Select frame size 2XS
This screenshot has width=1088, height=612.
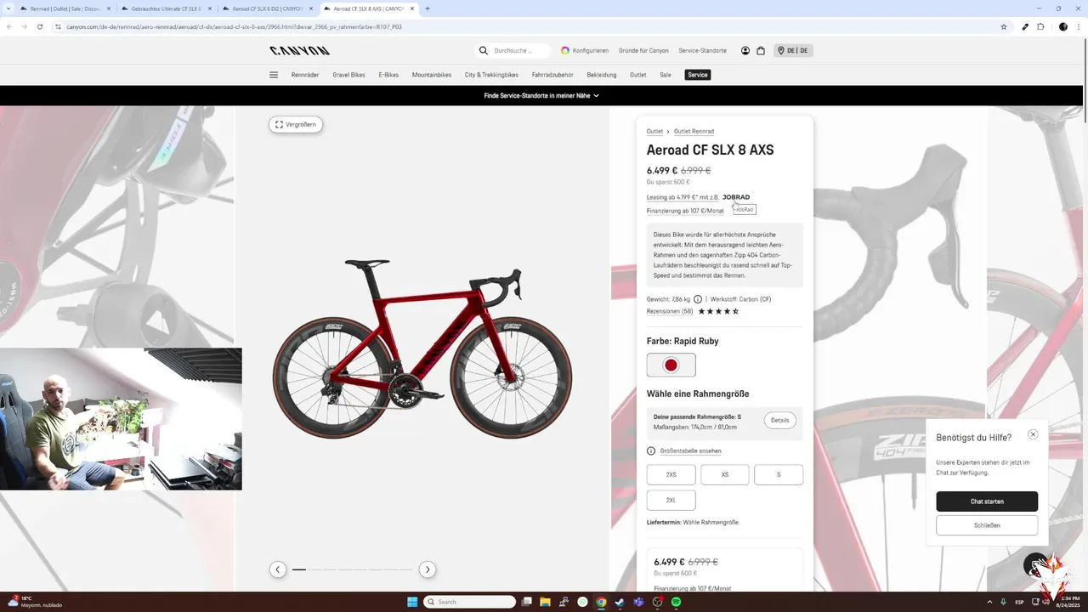pyautogui.click(x=671, y=474)
